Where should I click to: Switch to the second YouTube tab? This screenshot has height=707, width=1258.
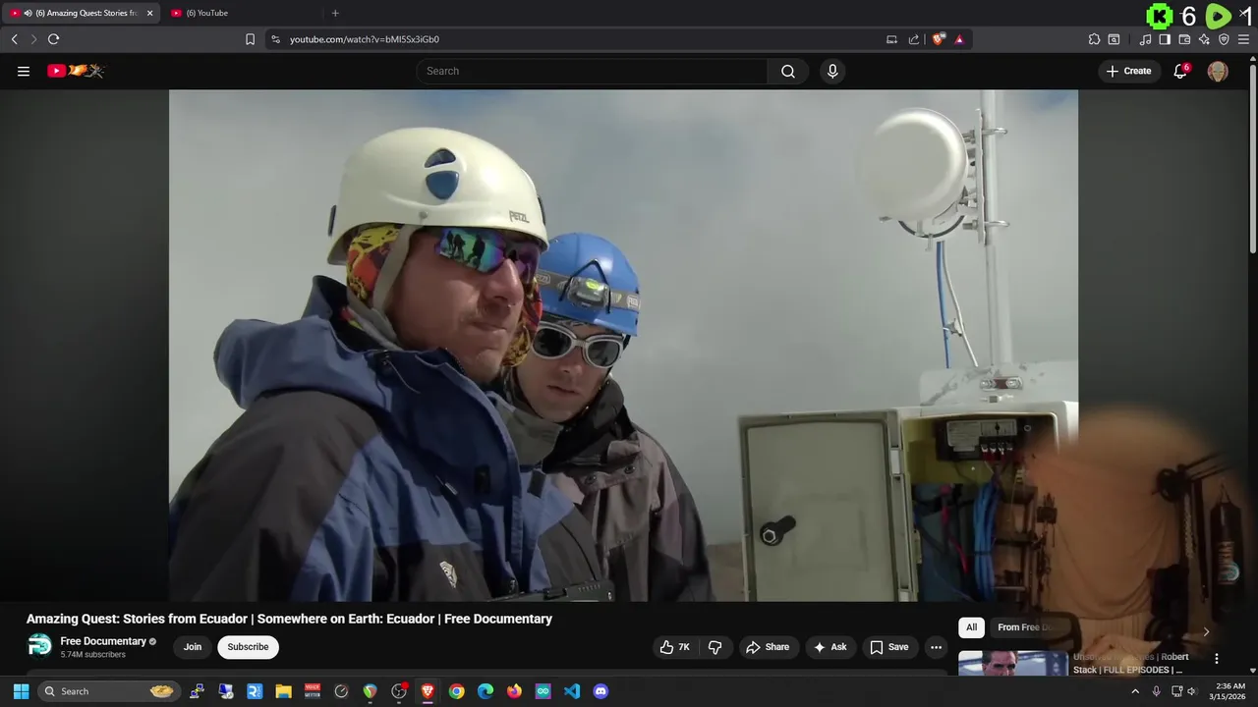point(206,13)
